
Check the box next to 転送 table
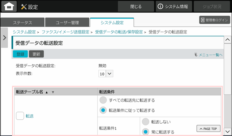tap(20, 116)
